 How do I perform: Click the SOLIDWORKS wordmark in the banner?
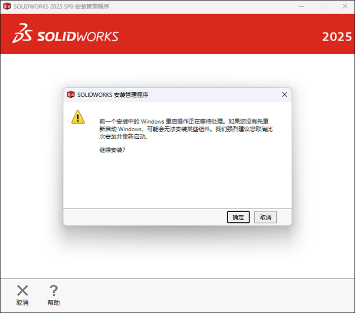(78, 36)
